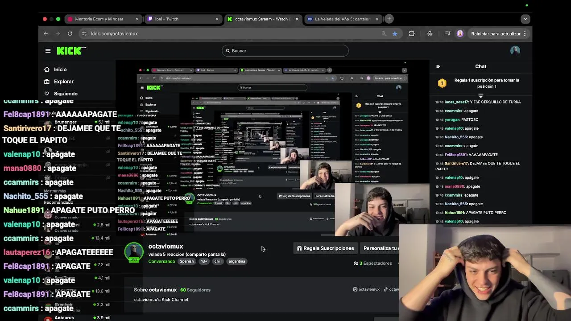The image size is (571, 321).
Task: Click the octaviomux channel name
Action: coord(166,247)
